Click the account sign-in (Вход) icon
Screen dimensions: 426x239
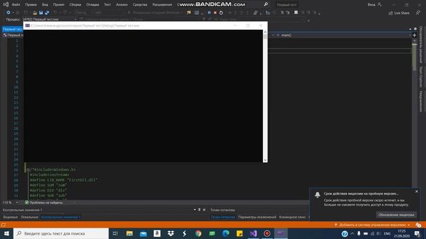(x=379, y=5)
